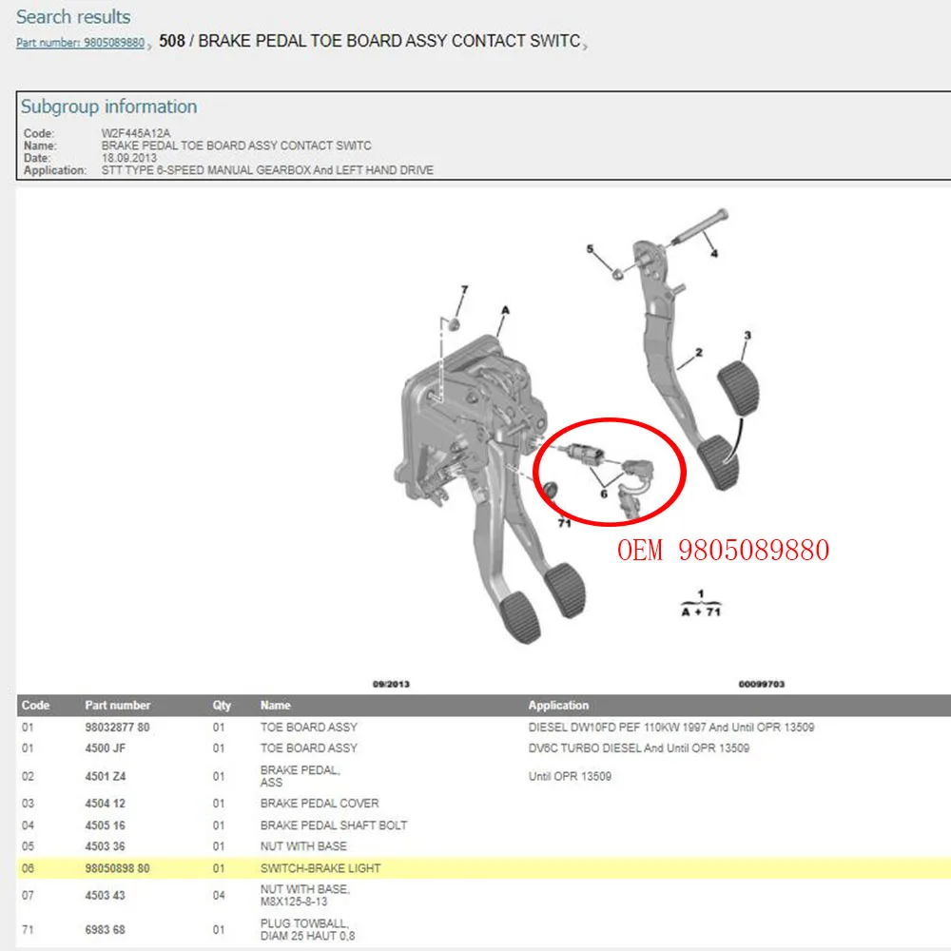Click the Search results heading

73,17
